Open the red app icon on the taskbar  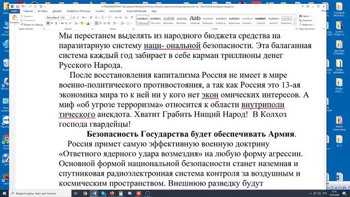click(x=138, y=193)
